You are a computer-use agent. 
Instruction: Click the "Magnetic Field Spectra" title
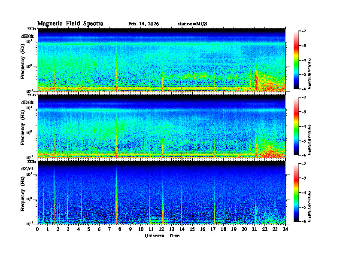pyautogui.click(x=70, y=24)
